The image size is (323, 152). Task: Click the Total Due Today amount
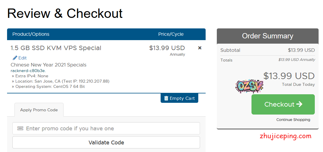click(289, 76)
